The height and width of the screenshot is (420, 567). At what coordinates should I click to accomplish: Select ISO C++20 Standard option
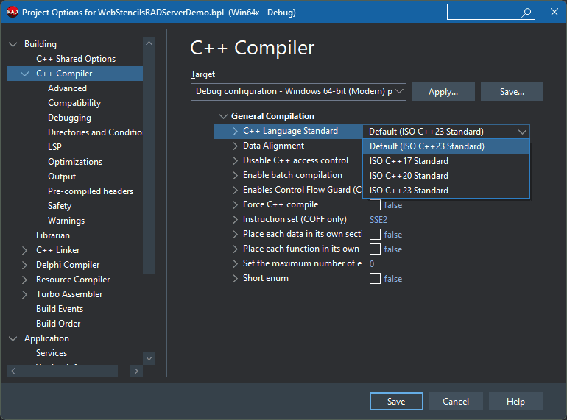(x=446, y=176)
